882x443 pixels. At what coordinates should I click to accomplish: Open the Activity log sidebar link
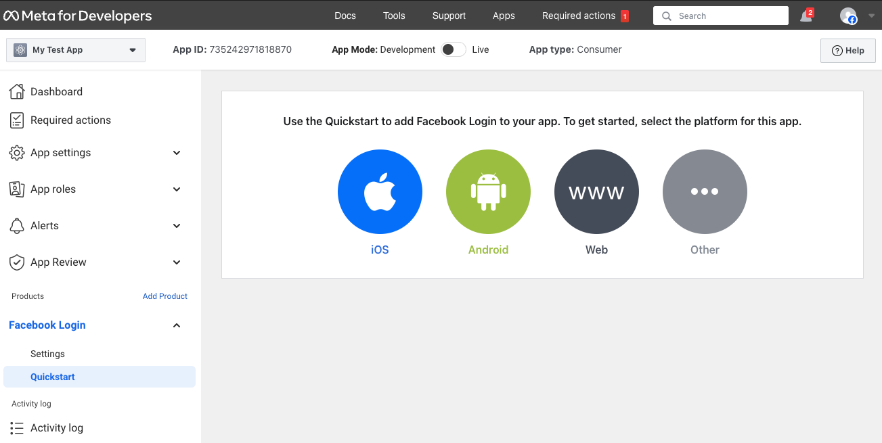click(x=57, y=428)
